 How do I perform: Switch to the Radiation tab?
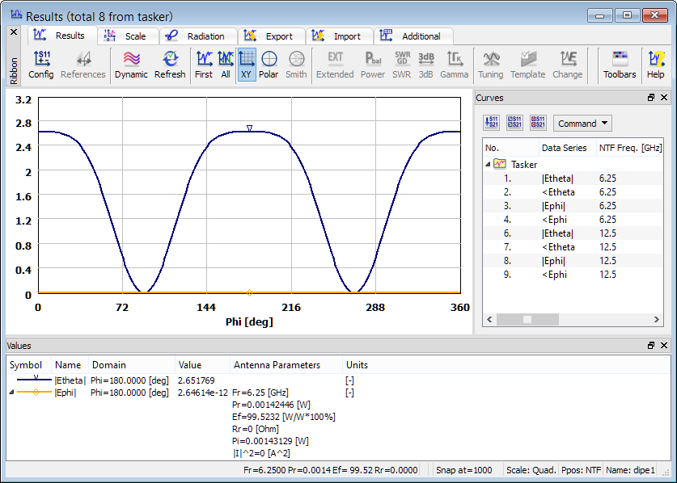(x=198, y=36)
